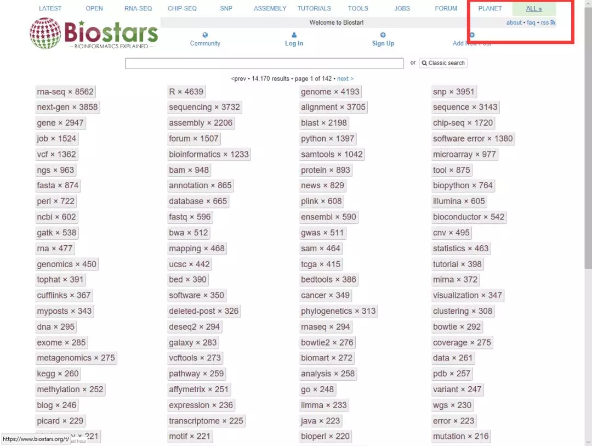Open the faq link
The image size is (592, 446).
pos(531,22)
